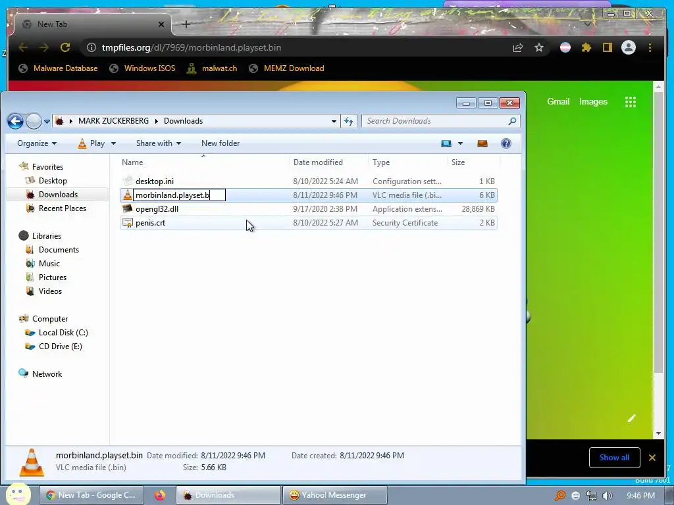Open the Pictures library
This screenshot has width=674, height=505.
pyautogui.click(x=53, y=277)
